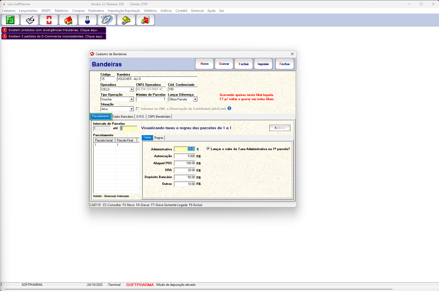Click the Cadastro de Bandeiras window icon
The width and height of the screenshot is (439, 291).
(92, 54)
